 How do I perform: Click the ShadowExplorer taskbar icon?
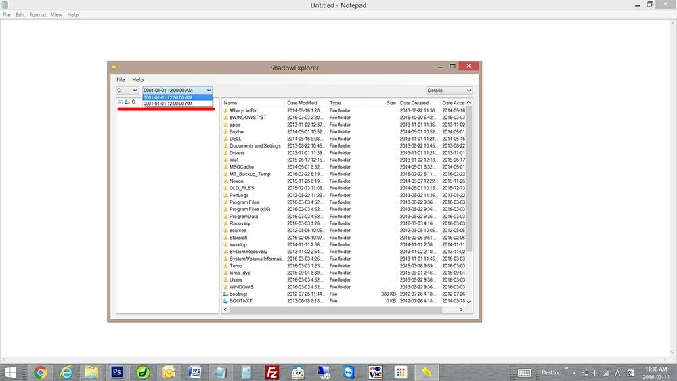click(x=426, y=372)
